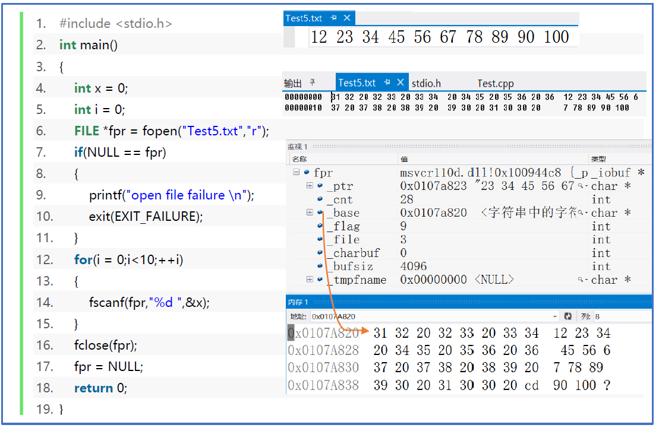The image size is (659, 428).
Task: Close the Test5.txt hex view tab
Action: [401, 83]
